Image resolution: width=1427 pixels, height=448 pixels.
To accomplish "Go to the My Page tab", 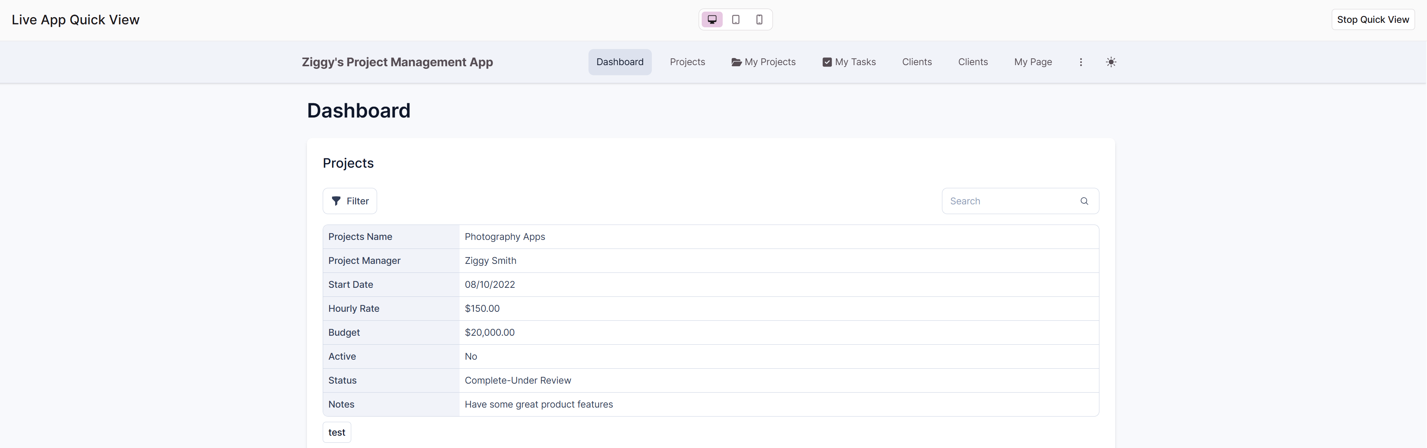I will [x=1033, y=62].
